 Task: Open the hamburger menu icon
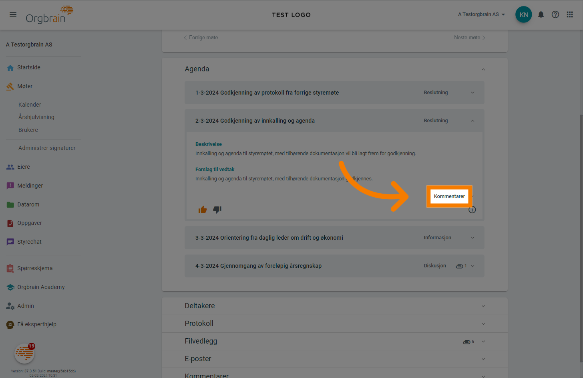[x=13, y=14]
